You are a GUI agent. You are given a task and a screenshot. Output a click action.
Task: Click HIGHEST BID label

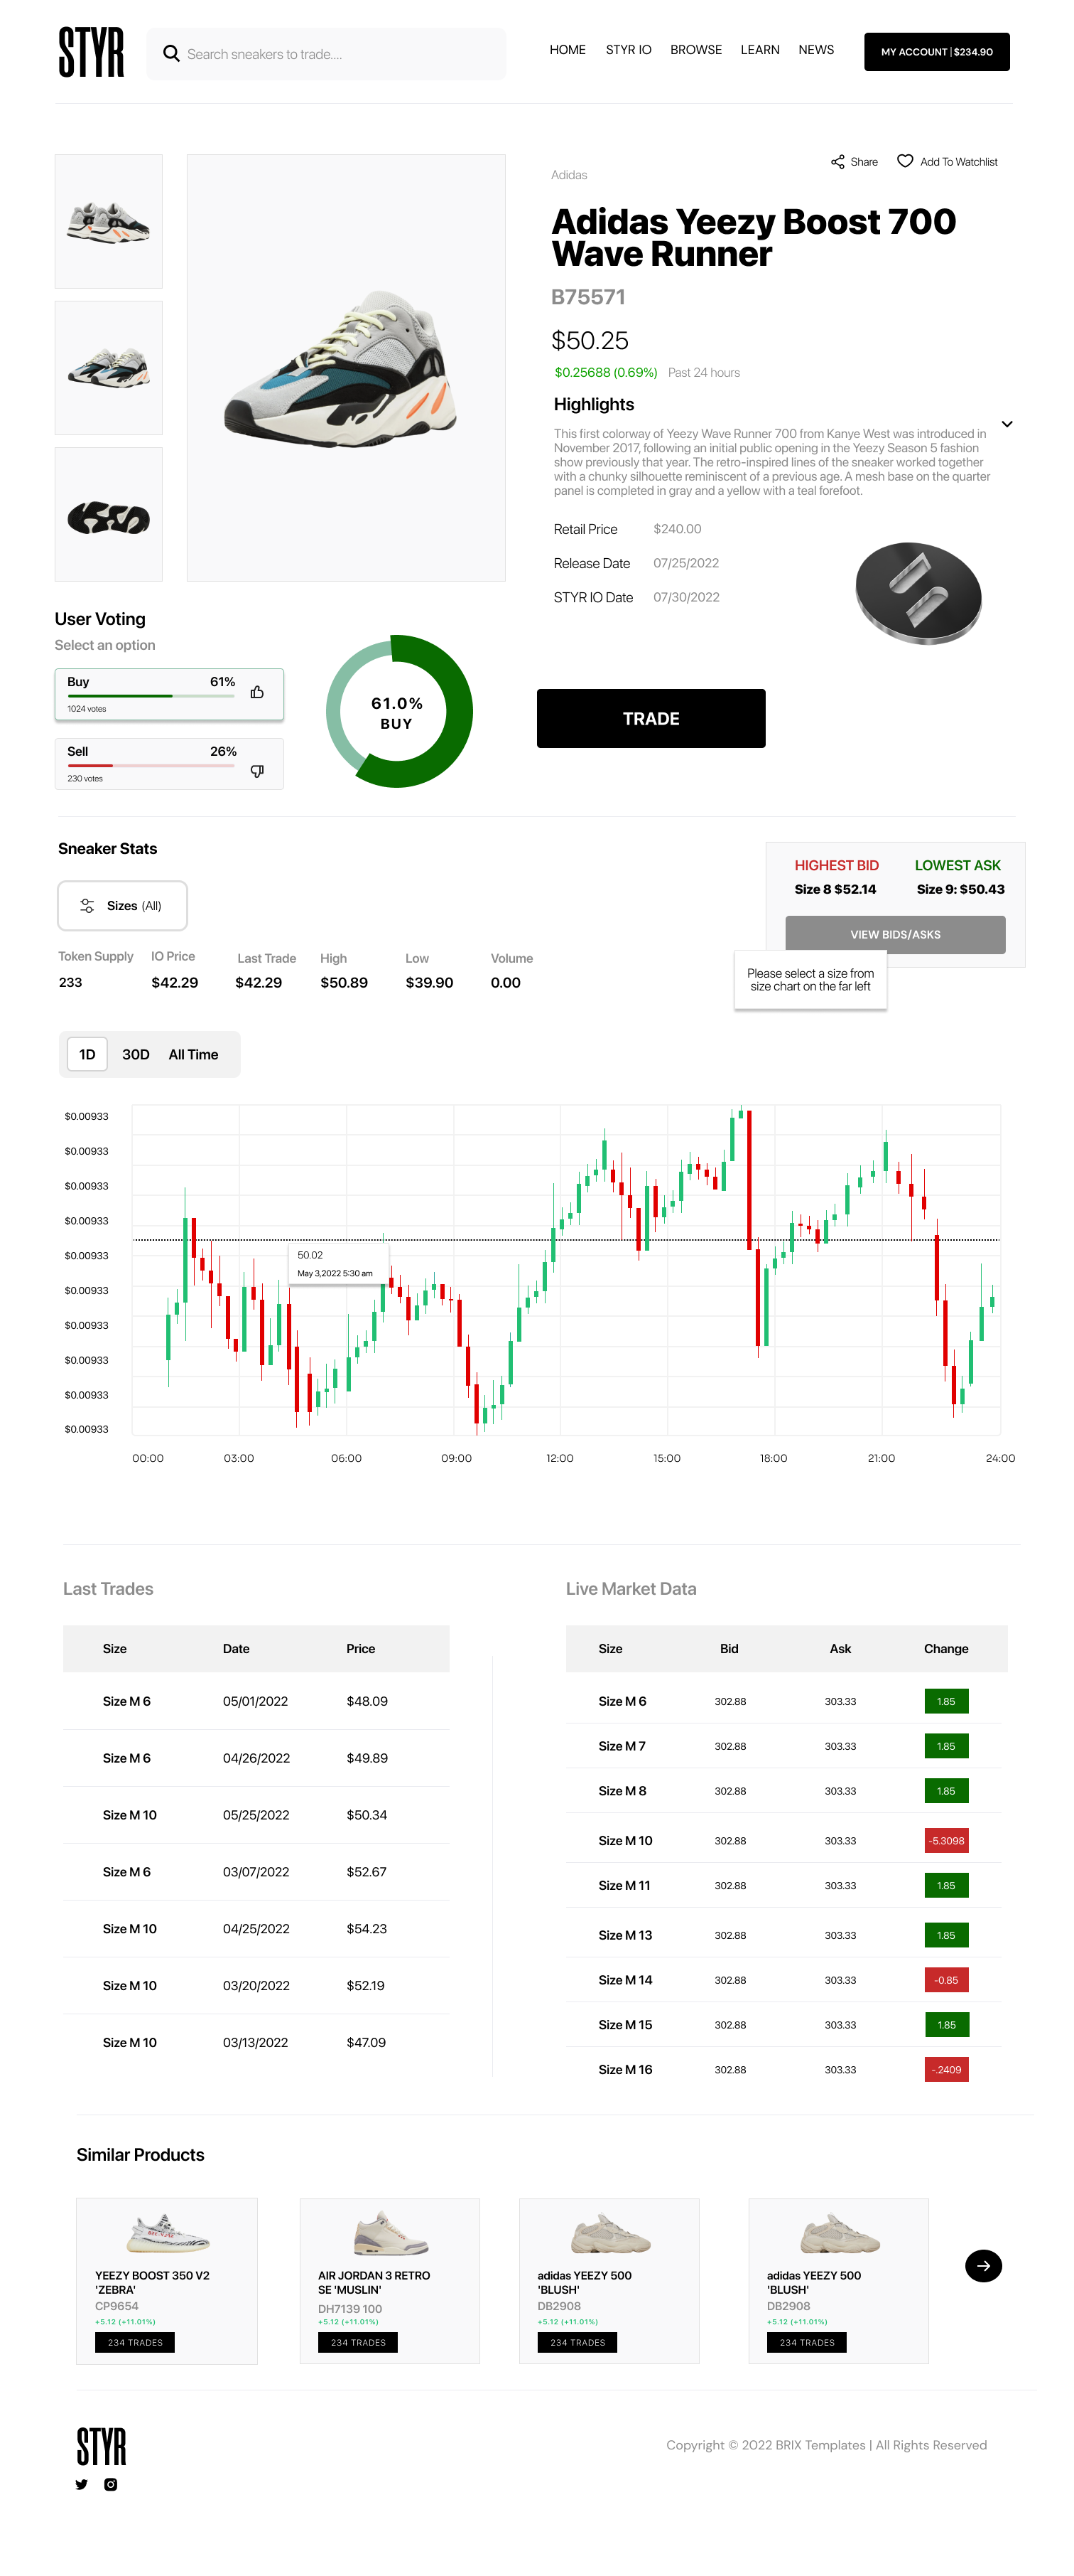tap(836, 866)
